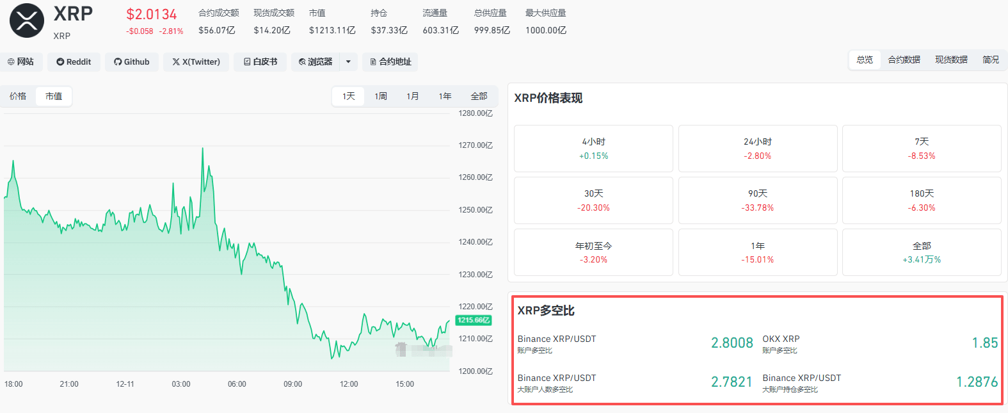Switch to the 合约数据 tab
1008x413 pixels.
pyautogui.click(x=904, y=60)
